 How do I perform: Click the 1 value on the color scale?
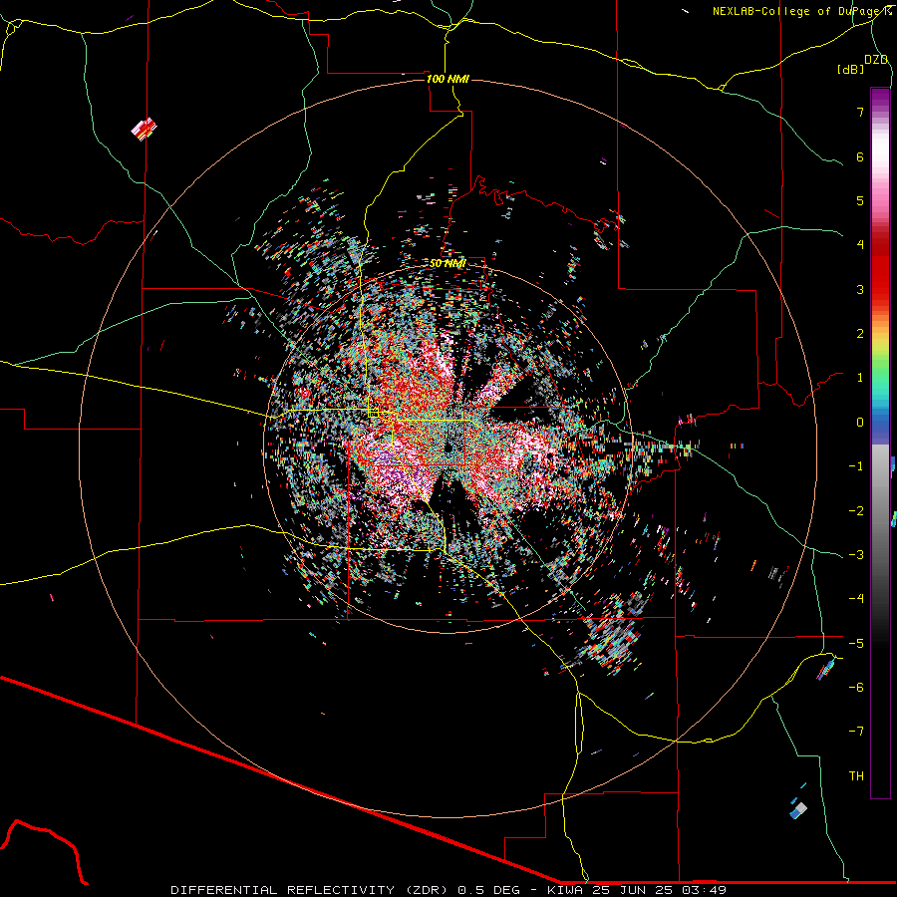[x=860, y=378]
